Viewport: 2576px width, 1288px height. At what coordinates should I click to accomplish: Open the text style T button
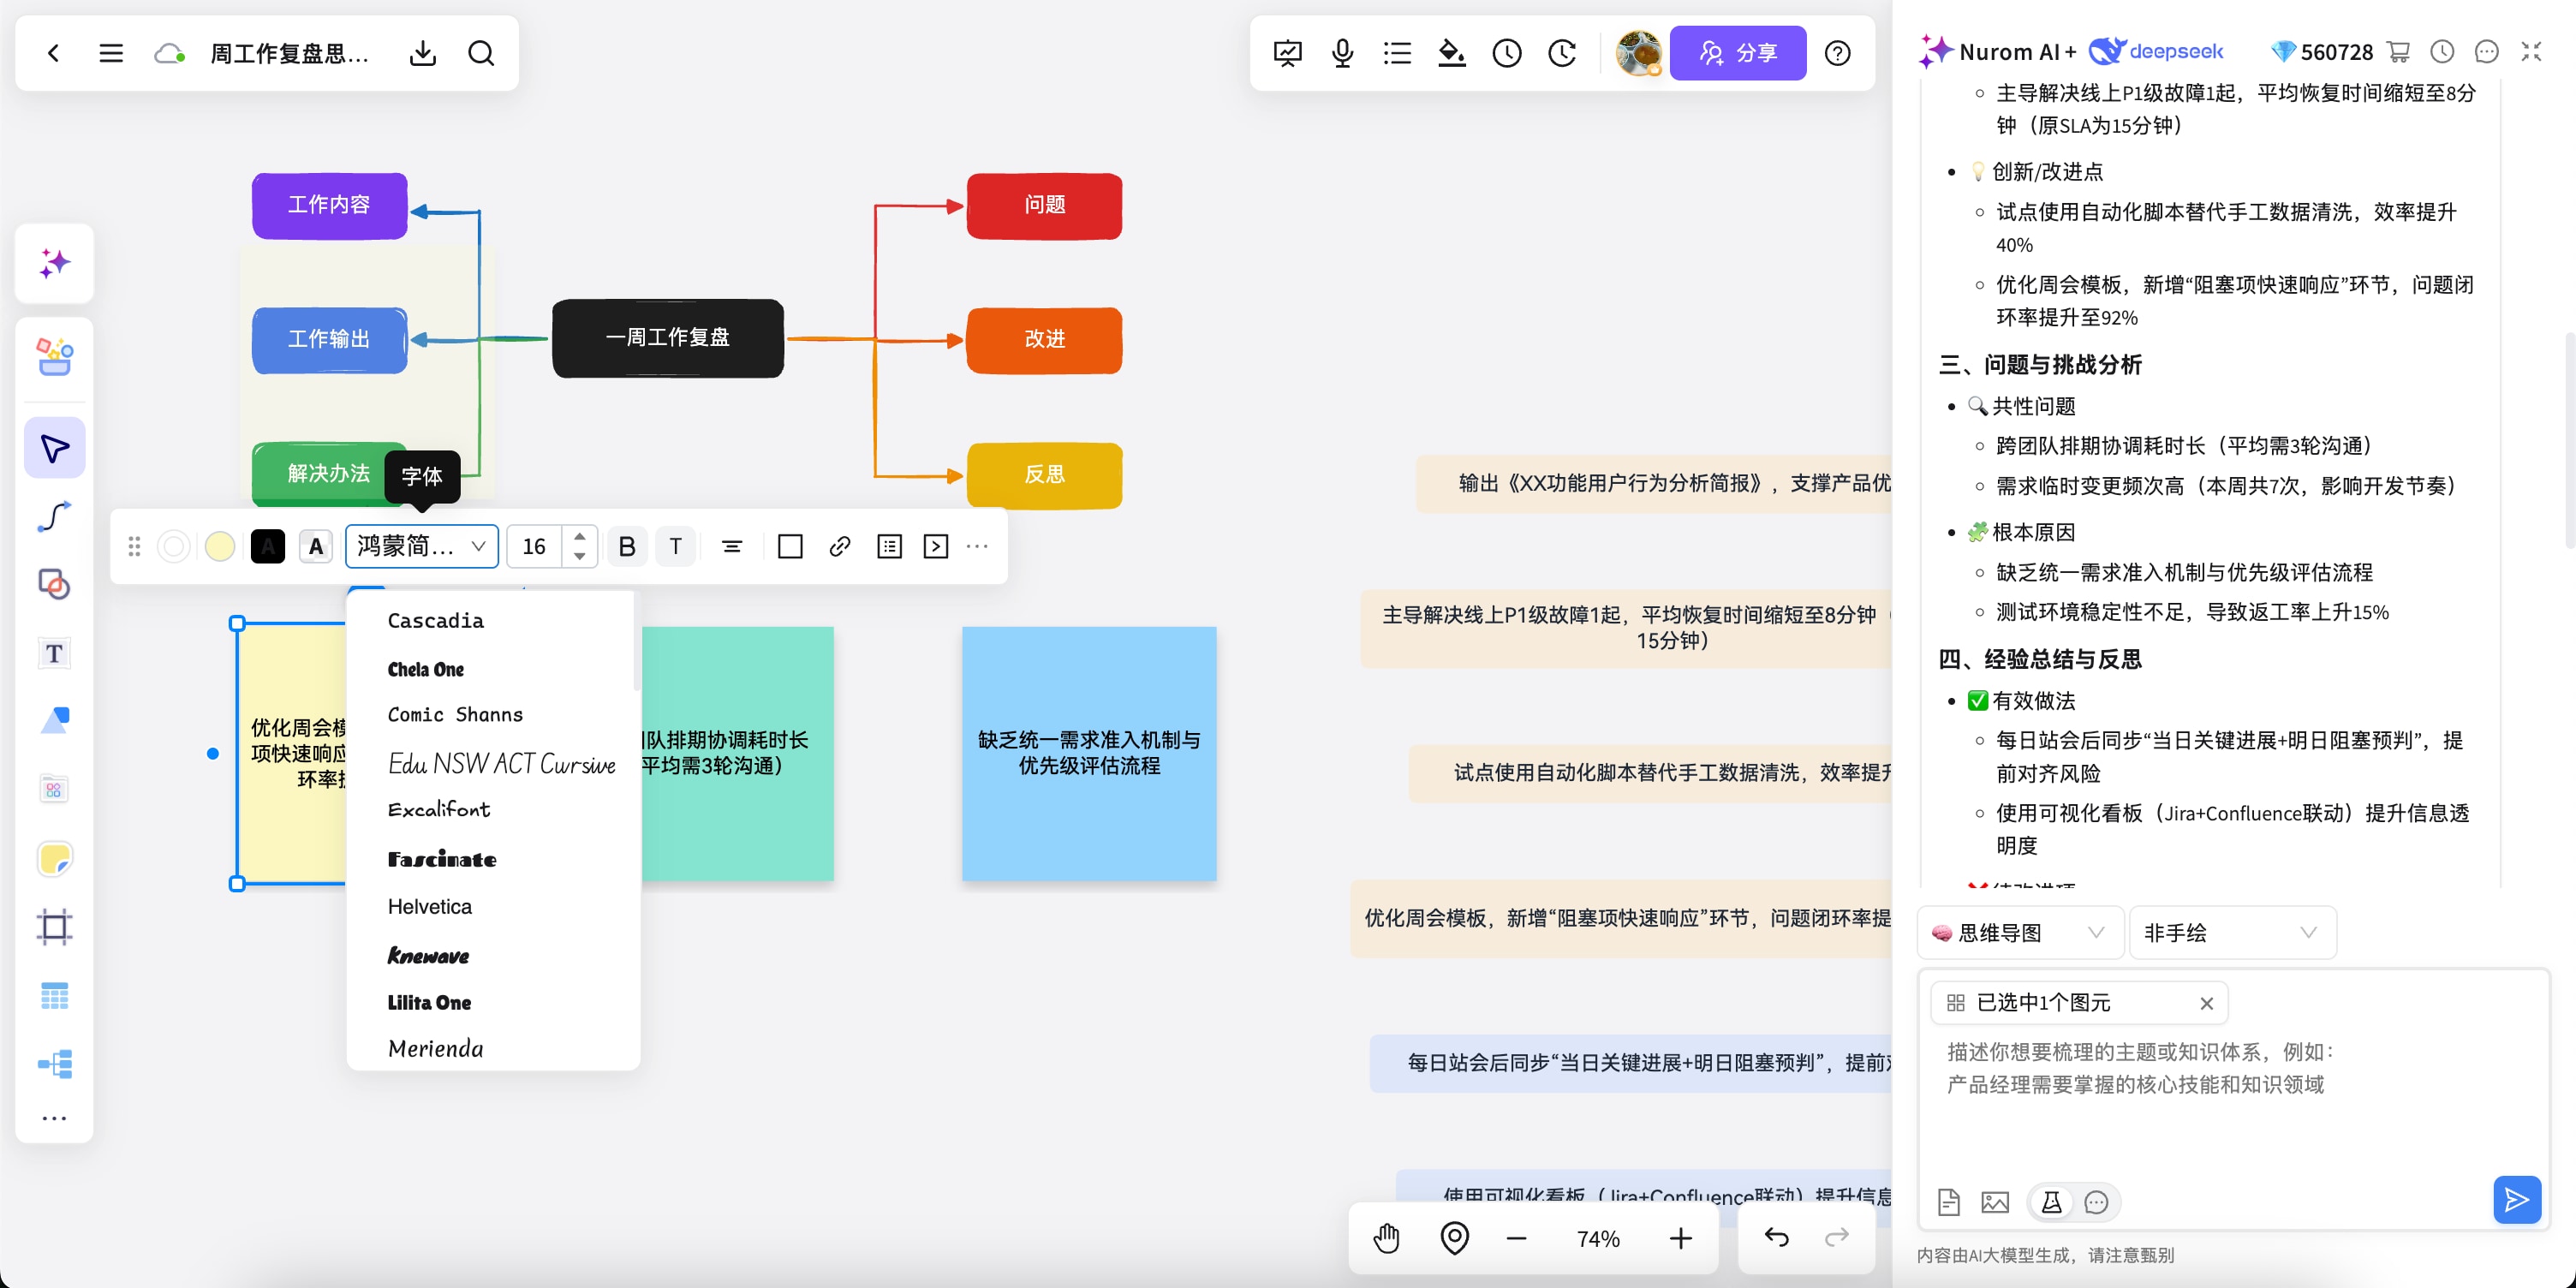pos(676,547)
